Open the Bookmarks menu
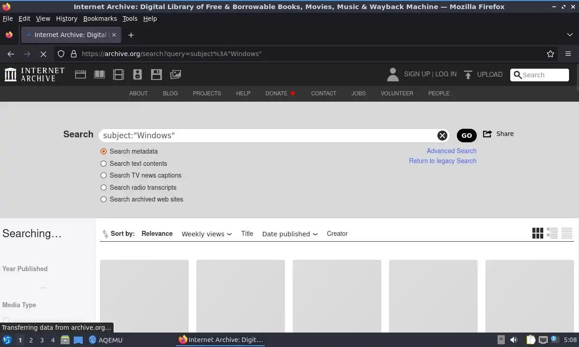Screen dimensions: 579x347 [100, 19]
